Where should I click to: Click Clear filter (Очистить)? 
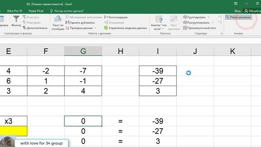click(31, 17)
